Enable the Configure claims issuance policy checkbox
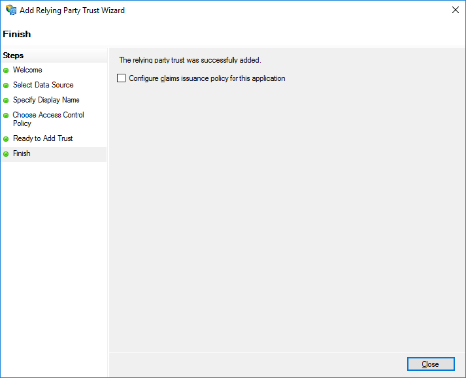Screen dimensions: 466x378 point(121,78)
